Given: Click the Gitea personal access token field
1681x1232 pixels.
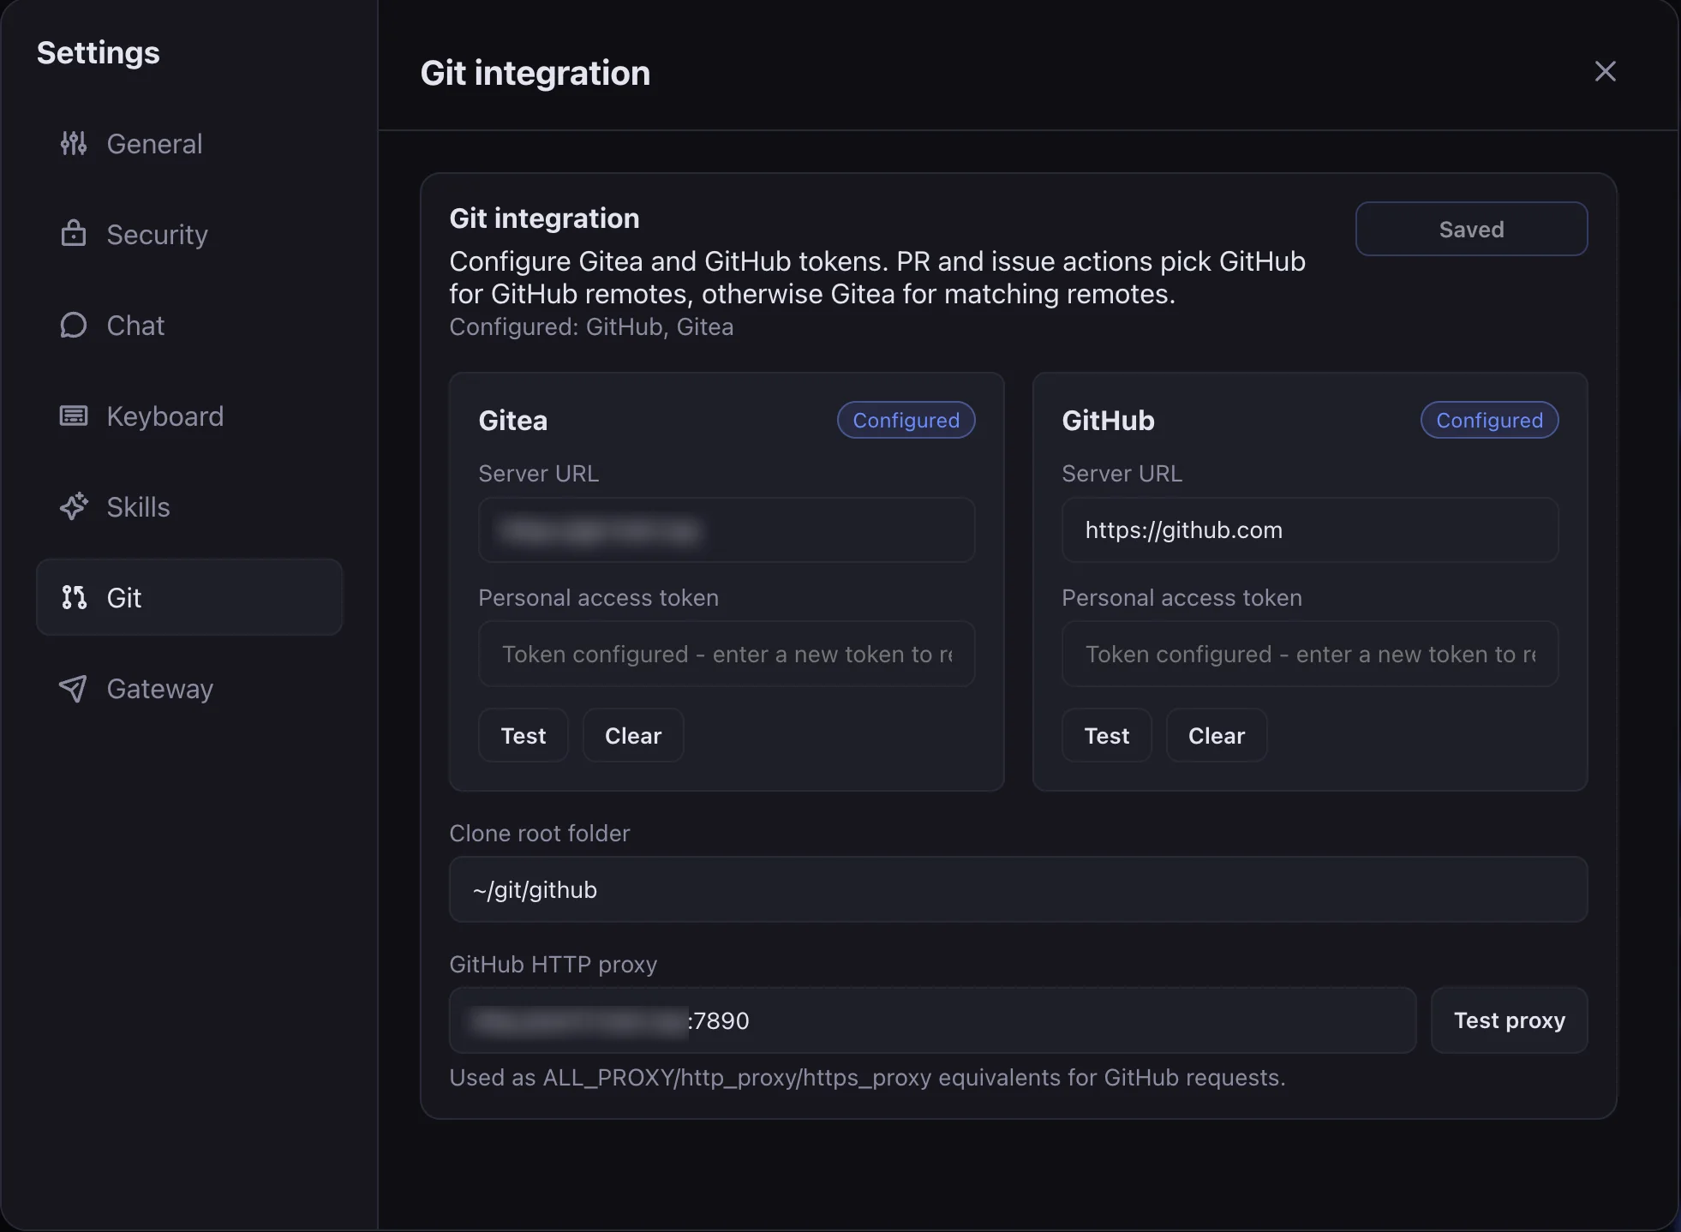Looking at the screenshot, I should point(727,654).
